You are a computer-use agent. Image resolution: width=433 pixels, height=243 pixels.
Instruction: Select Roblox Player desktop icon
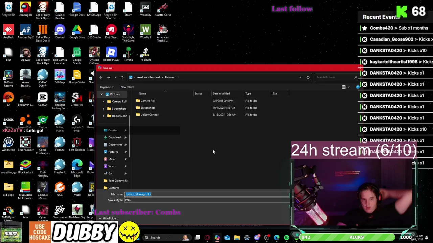[x=111, y=54]
